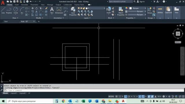Undo the last action
Screen dimensions: 185x104
pyautogui.click(x=31, y=1)
